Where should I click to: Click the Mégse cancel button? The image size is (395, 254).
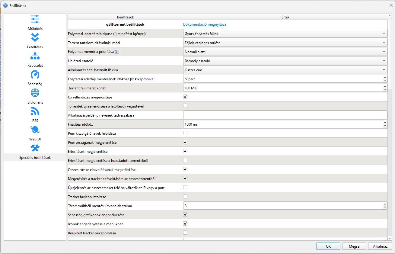click(x=354, y=246)
